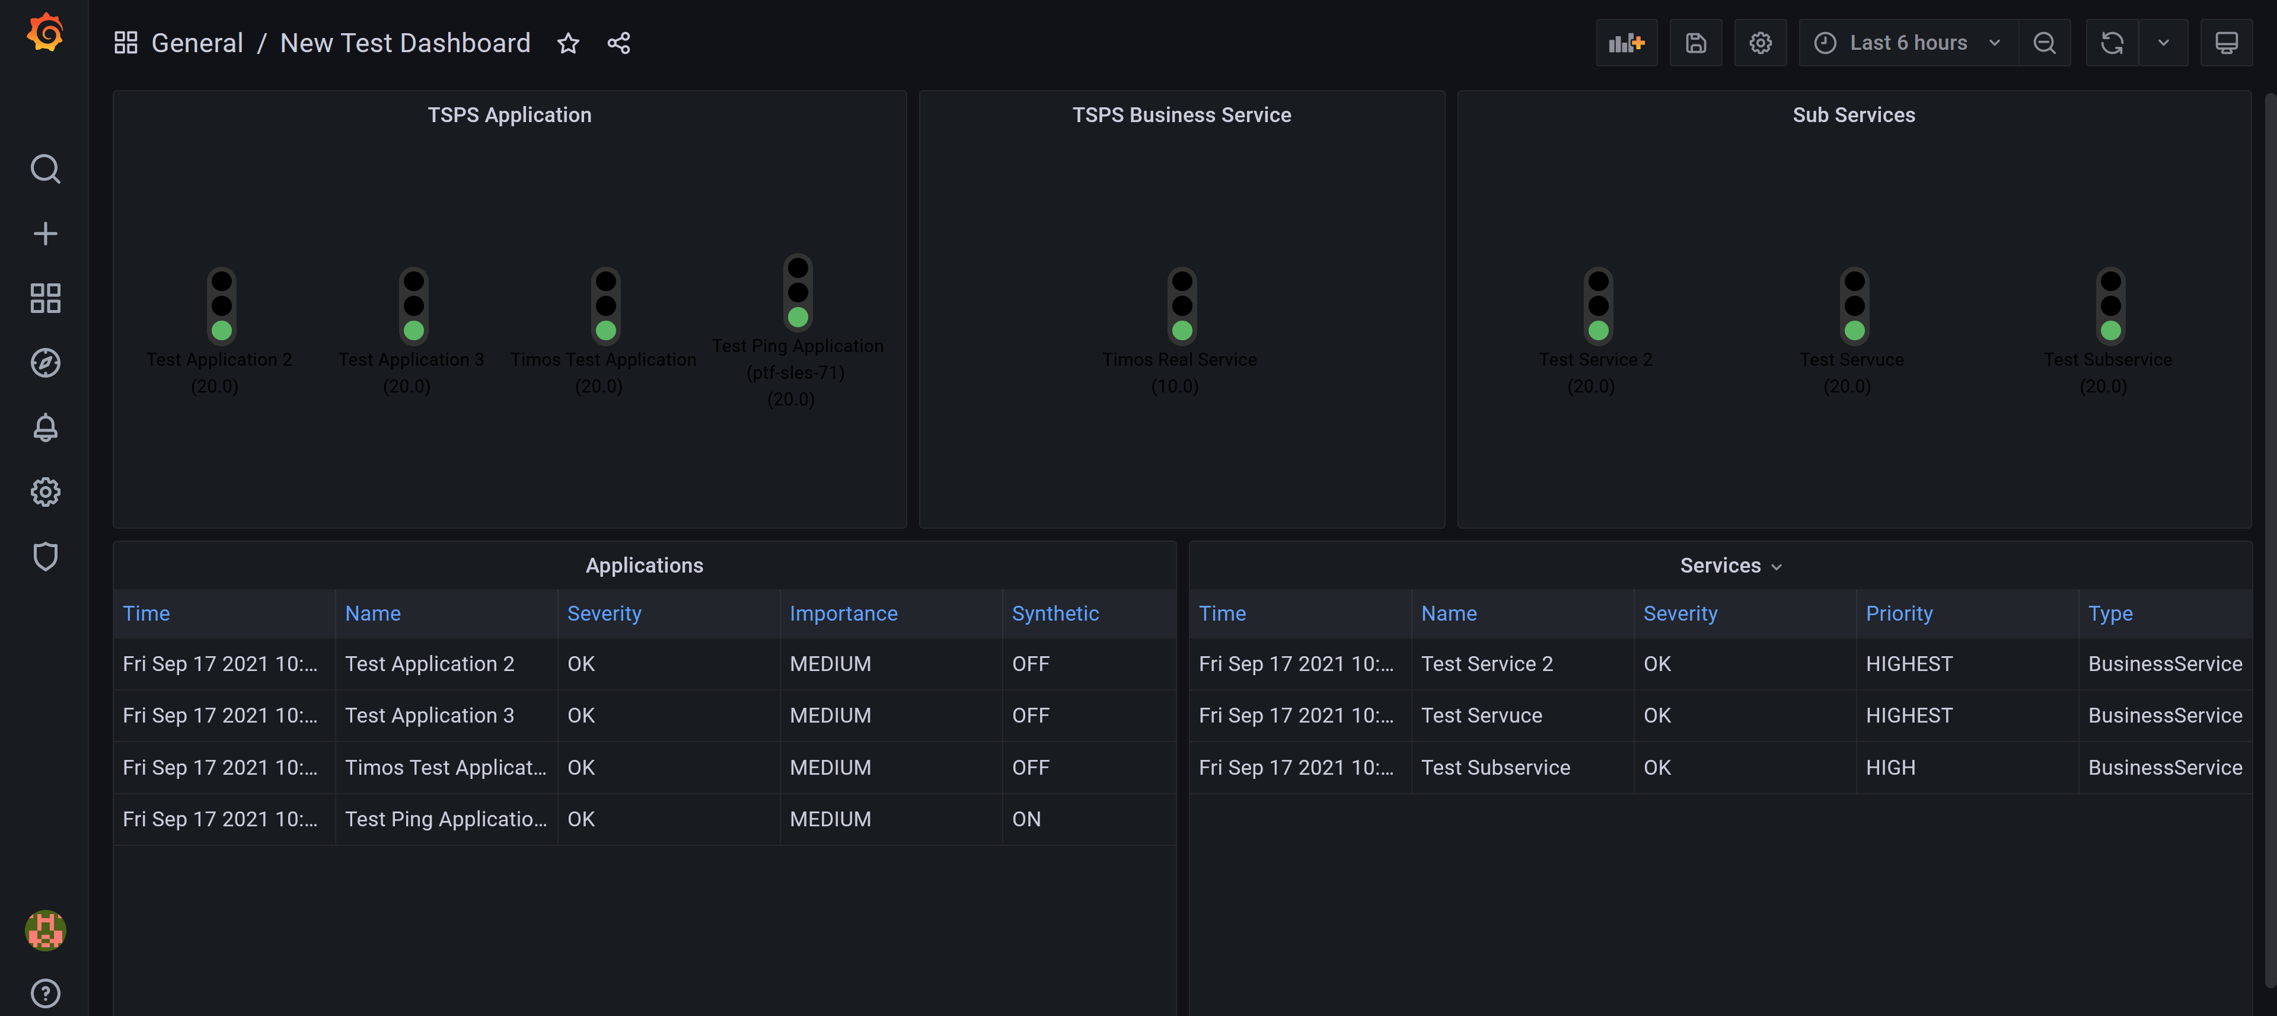Image resolution: width=2277 pixels, height=1016 pixels.
Task: Select the Test Service 2 name cell
Action: [x=1522, y=663]
